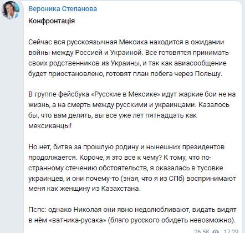Click the bold heading Конфронтація
Viewport: 245px width, 233px height.
[x=52, y=21]
